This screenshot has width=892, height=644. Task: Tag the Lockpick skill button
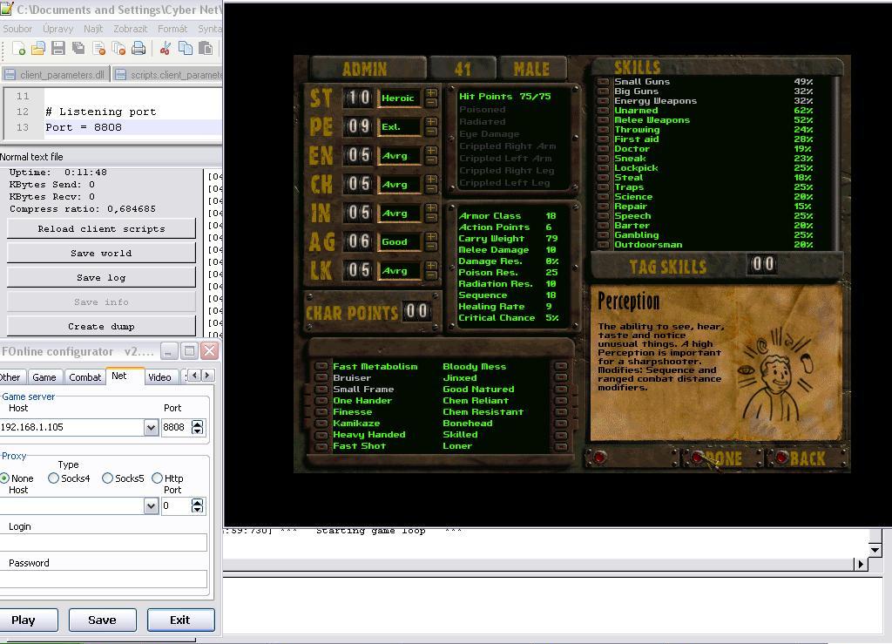click(603, 168)
